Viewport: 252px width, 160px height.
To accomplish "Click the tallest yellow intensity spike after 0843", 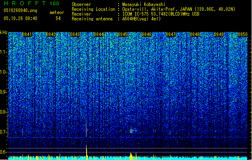I will (87, 152).
